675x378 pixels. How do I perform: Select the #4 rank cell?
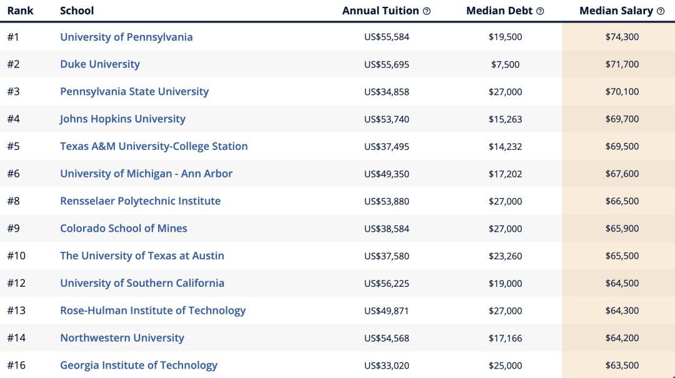pyautogui.click(x=13, y=119)
